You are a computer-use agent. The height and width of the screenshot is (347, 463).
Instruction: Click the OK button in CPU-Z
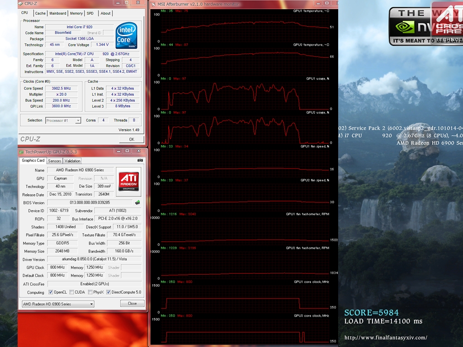point(132,139)
